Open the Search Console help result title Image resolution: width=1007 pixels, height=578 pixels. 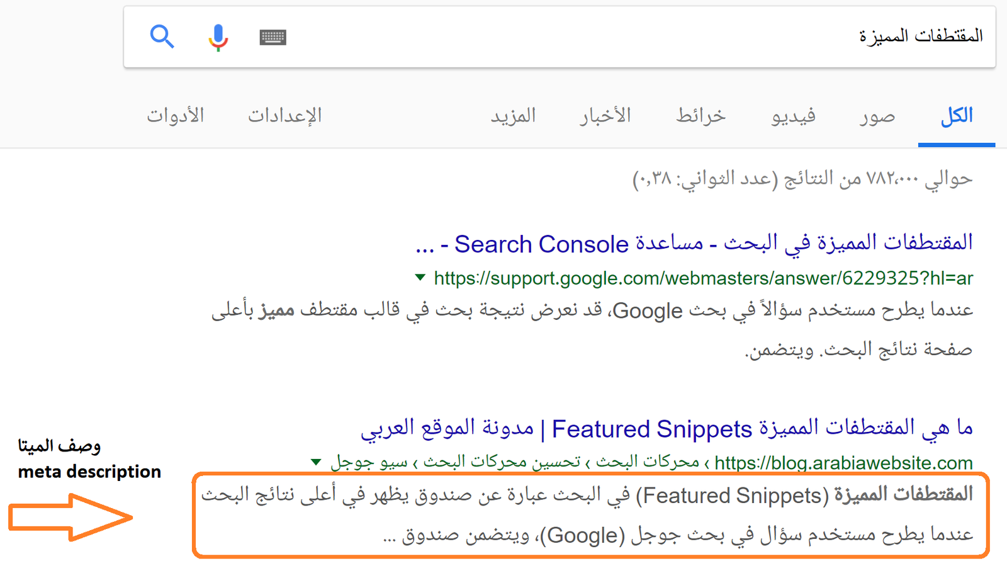pyautogui.click(x=694, y=244)
